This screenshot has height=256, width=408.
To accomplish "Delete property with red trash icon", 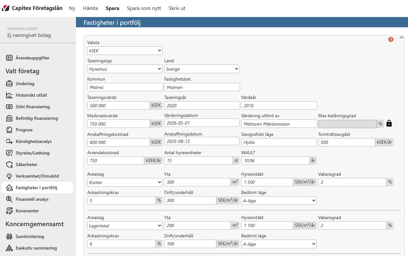I will 391,40.
